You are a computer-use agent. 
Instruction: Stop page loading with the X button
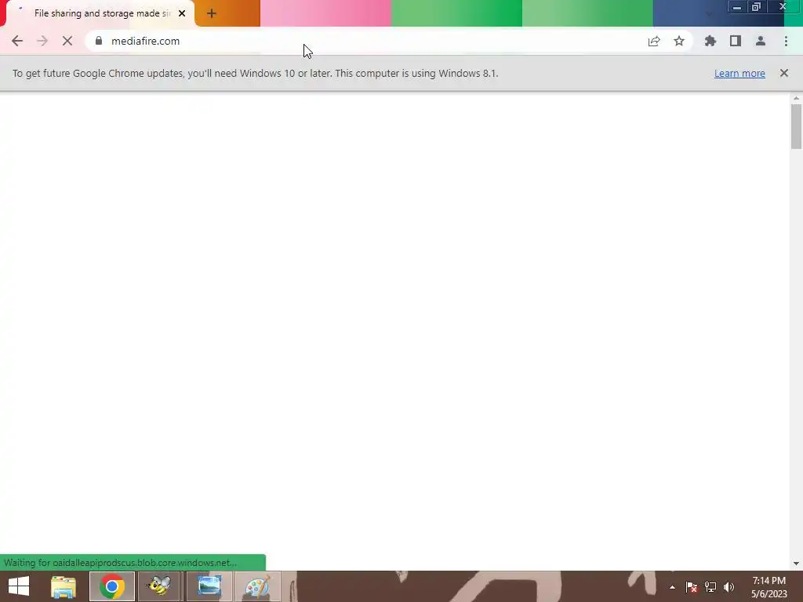pos(67,41)
